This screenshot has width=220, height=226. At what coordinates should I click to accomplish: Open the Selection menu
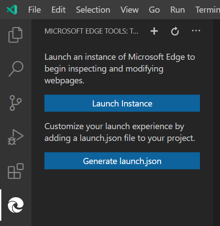coord(93,10)
